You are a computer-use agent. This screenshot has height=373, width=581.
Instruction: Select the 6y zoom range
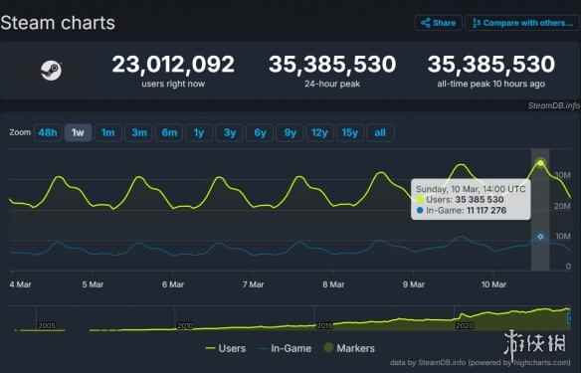[x=260, y=132]
